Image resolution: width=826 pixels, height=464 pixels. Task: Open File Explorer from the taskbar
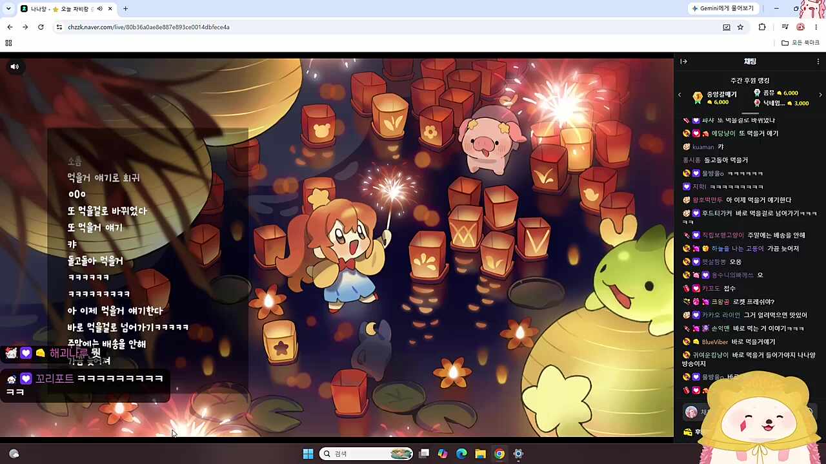pyautogui.click(x=480, y=454)
